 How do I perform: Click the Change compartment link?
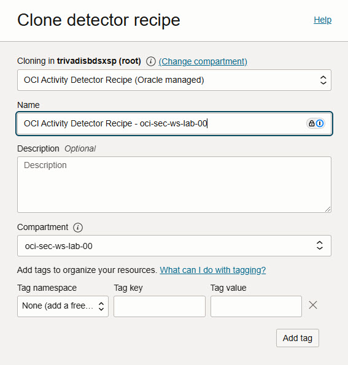click(x=203, y=61)
